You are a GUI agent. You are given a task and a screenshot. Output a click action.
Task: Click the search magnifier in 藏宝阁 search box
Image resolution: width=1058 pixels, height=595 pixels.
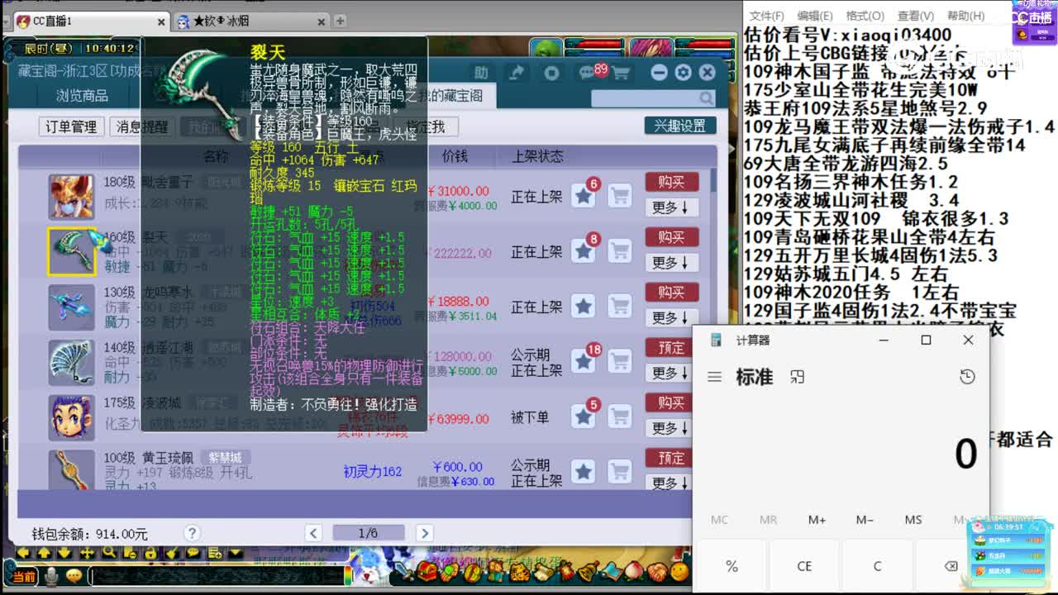[x=706, y=98]
